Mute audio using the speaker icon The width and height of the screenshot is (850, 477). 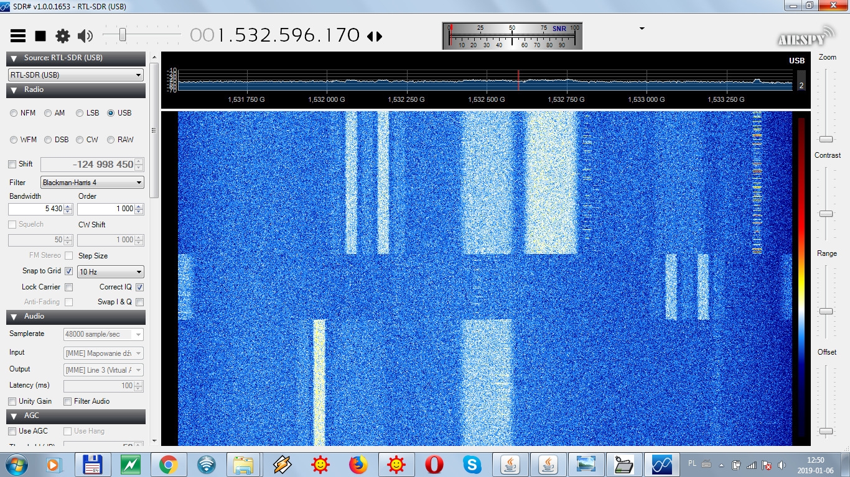point(85,36)
